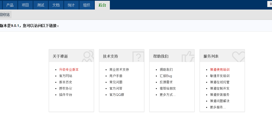Image resolution: width=272 pixels, height=133 pixels.
Task: Click the 服务列表 card heading
Action: (x=211, y=56)
